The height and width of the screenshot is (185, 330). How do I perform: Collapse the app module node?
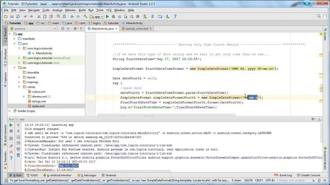tap(10, 34)
